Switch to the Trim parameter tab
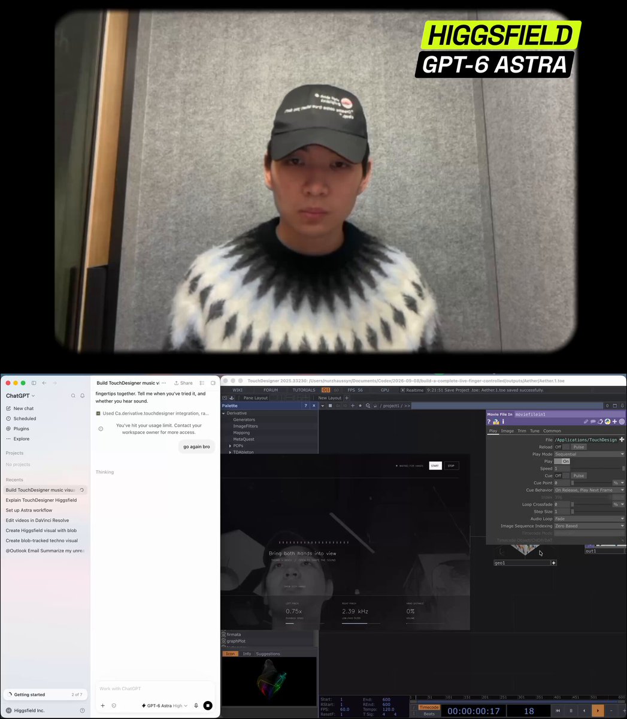Image resolution: width=627 pixels, height=719 pixels. point(522,431)
